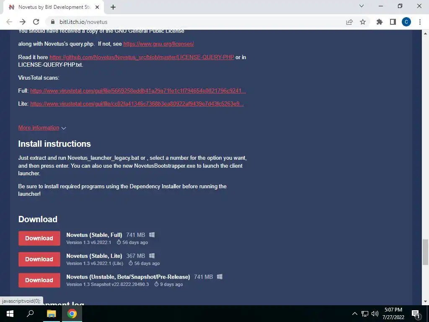429x322 pixels.
Task: Open the Windows Start menu
Action: (x=10, y=314)
